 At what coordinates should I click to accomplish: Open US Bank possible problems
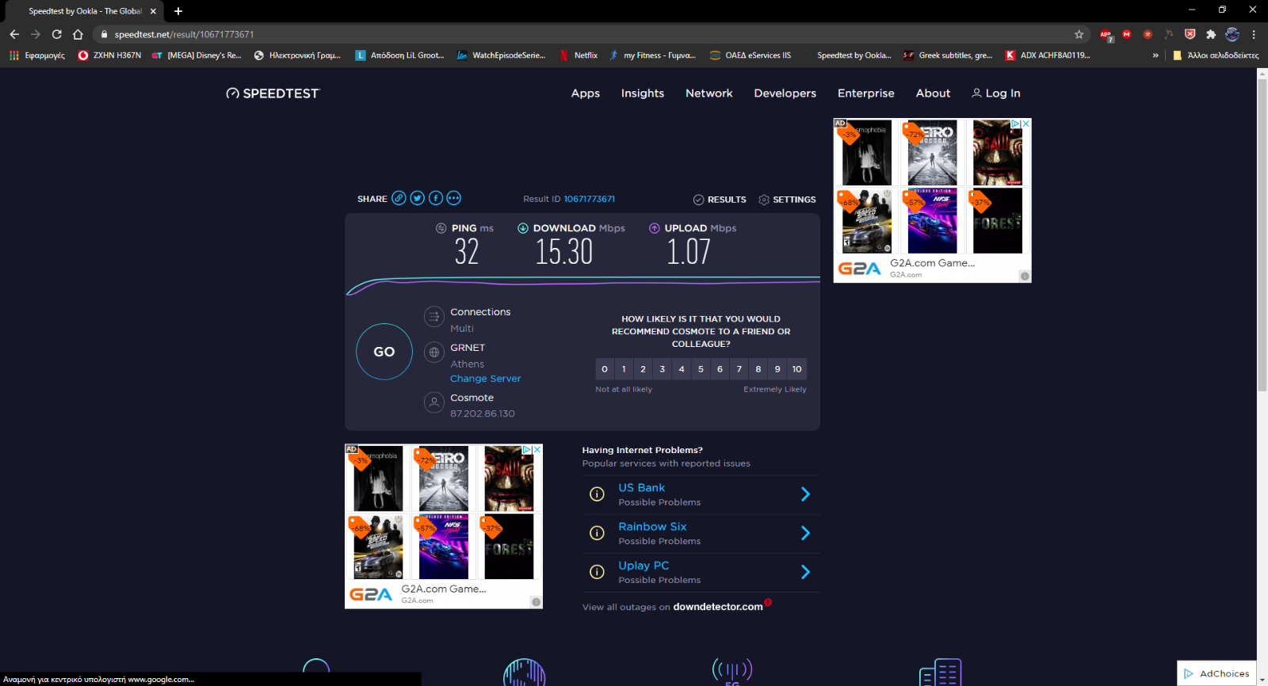click(642, 488)
